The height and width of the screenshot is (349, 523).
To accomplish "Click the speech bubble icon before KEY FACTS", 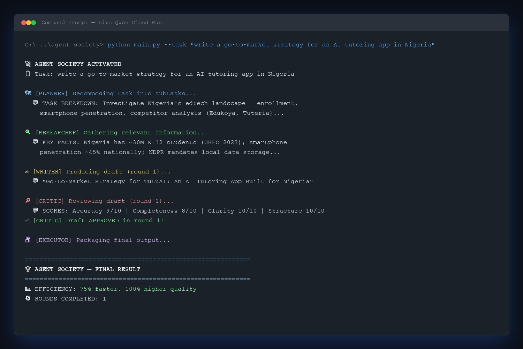I will pos(35,142).
